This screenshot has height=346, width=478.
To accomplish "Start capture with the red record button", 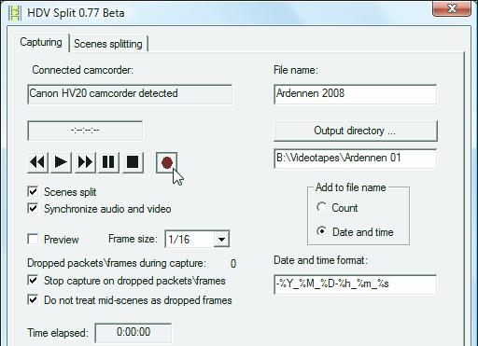I will pyautogui.click(x=167, y=162).
